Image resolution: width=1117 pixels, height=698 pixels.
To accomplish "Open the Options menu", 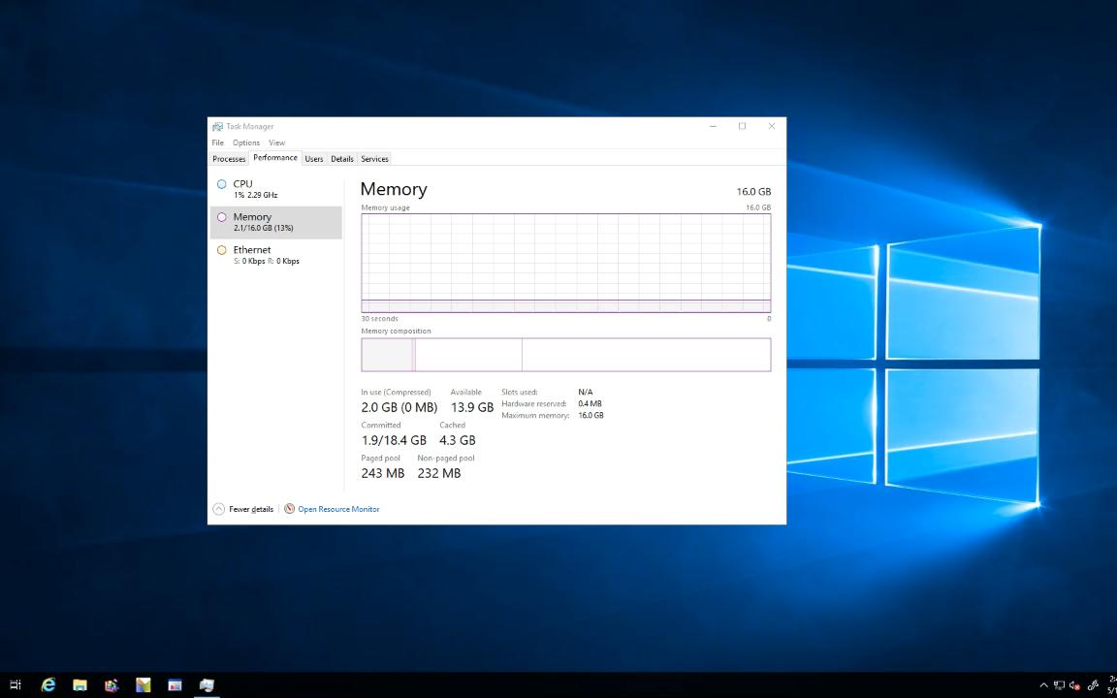I will click(245, 142).
